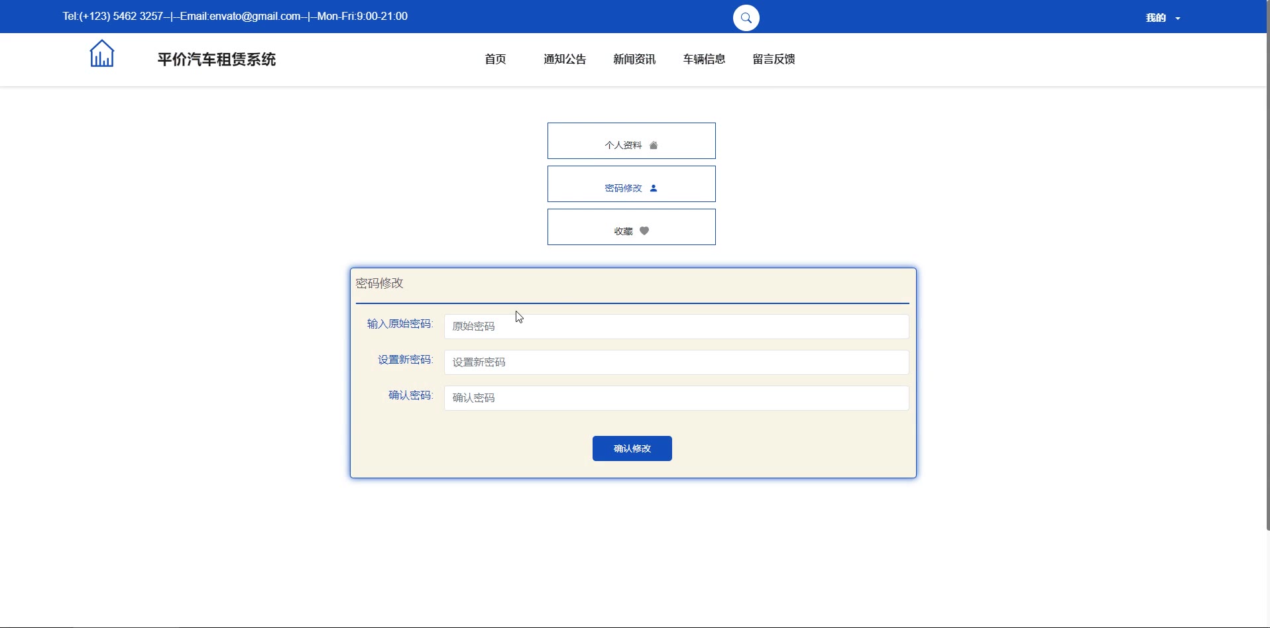The width and height of the screenshot is (1270, 628).
Task: Open the 留言反馈 menu item
Action: 774,59
